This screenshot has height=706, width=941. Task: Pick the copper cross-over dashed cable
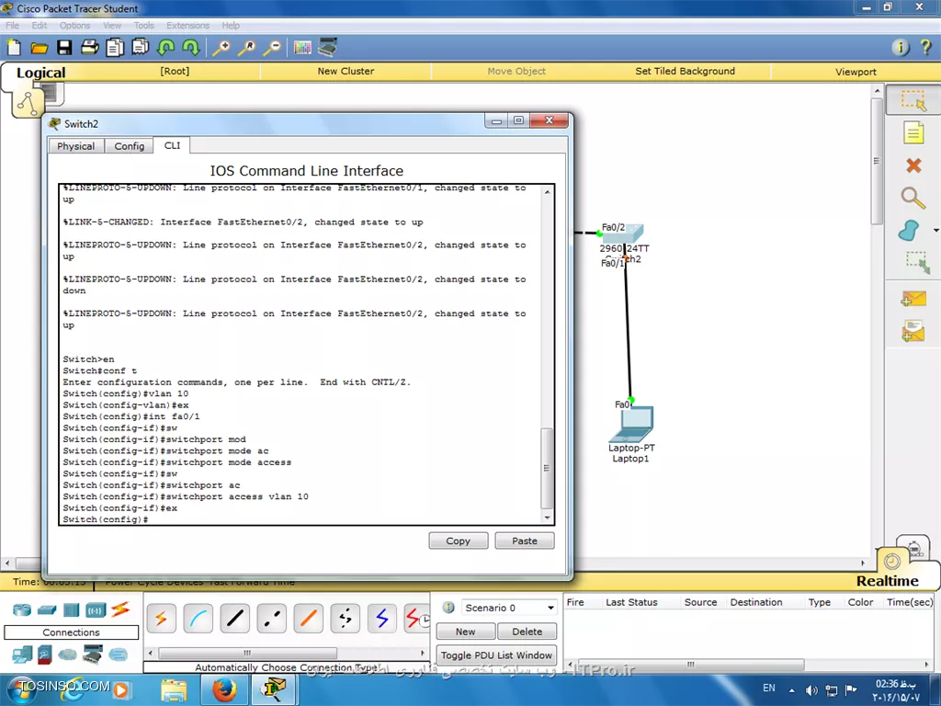click(x=271, y=619)
